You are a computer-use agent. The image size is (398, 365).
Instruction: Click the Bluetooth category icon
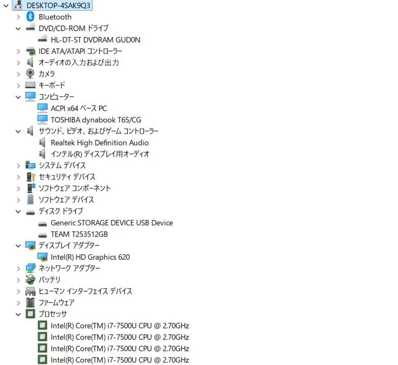point(30,17)
